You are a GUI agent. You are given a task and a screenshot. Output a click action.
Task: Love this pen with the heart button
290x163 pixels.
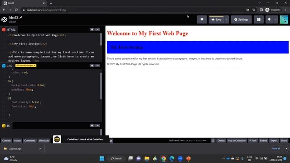(x=202, y=19)
